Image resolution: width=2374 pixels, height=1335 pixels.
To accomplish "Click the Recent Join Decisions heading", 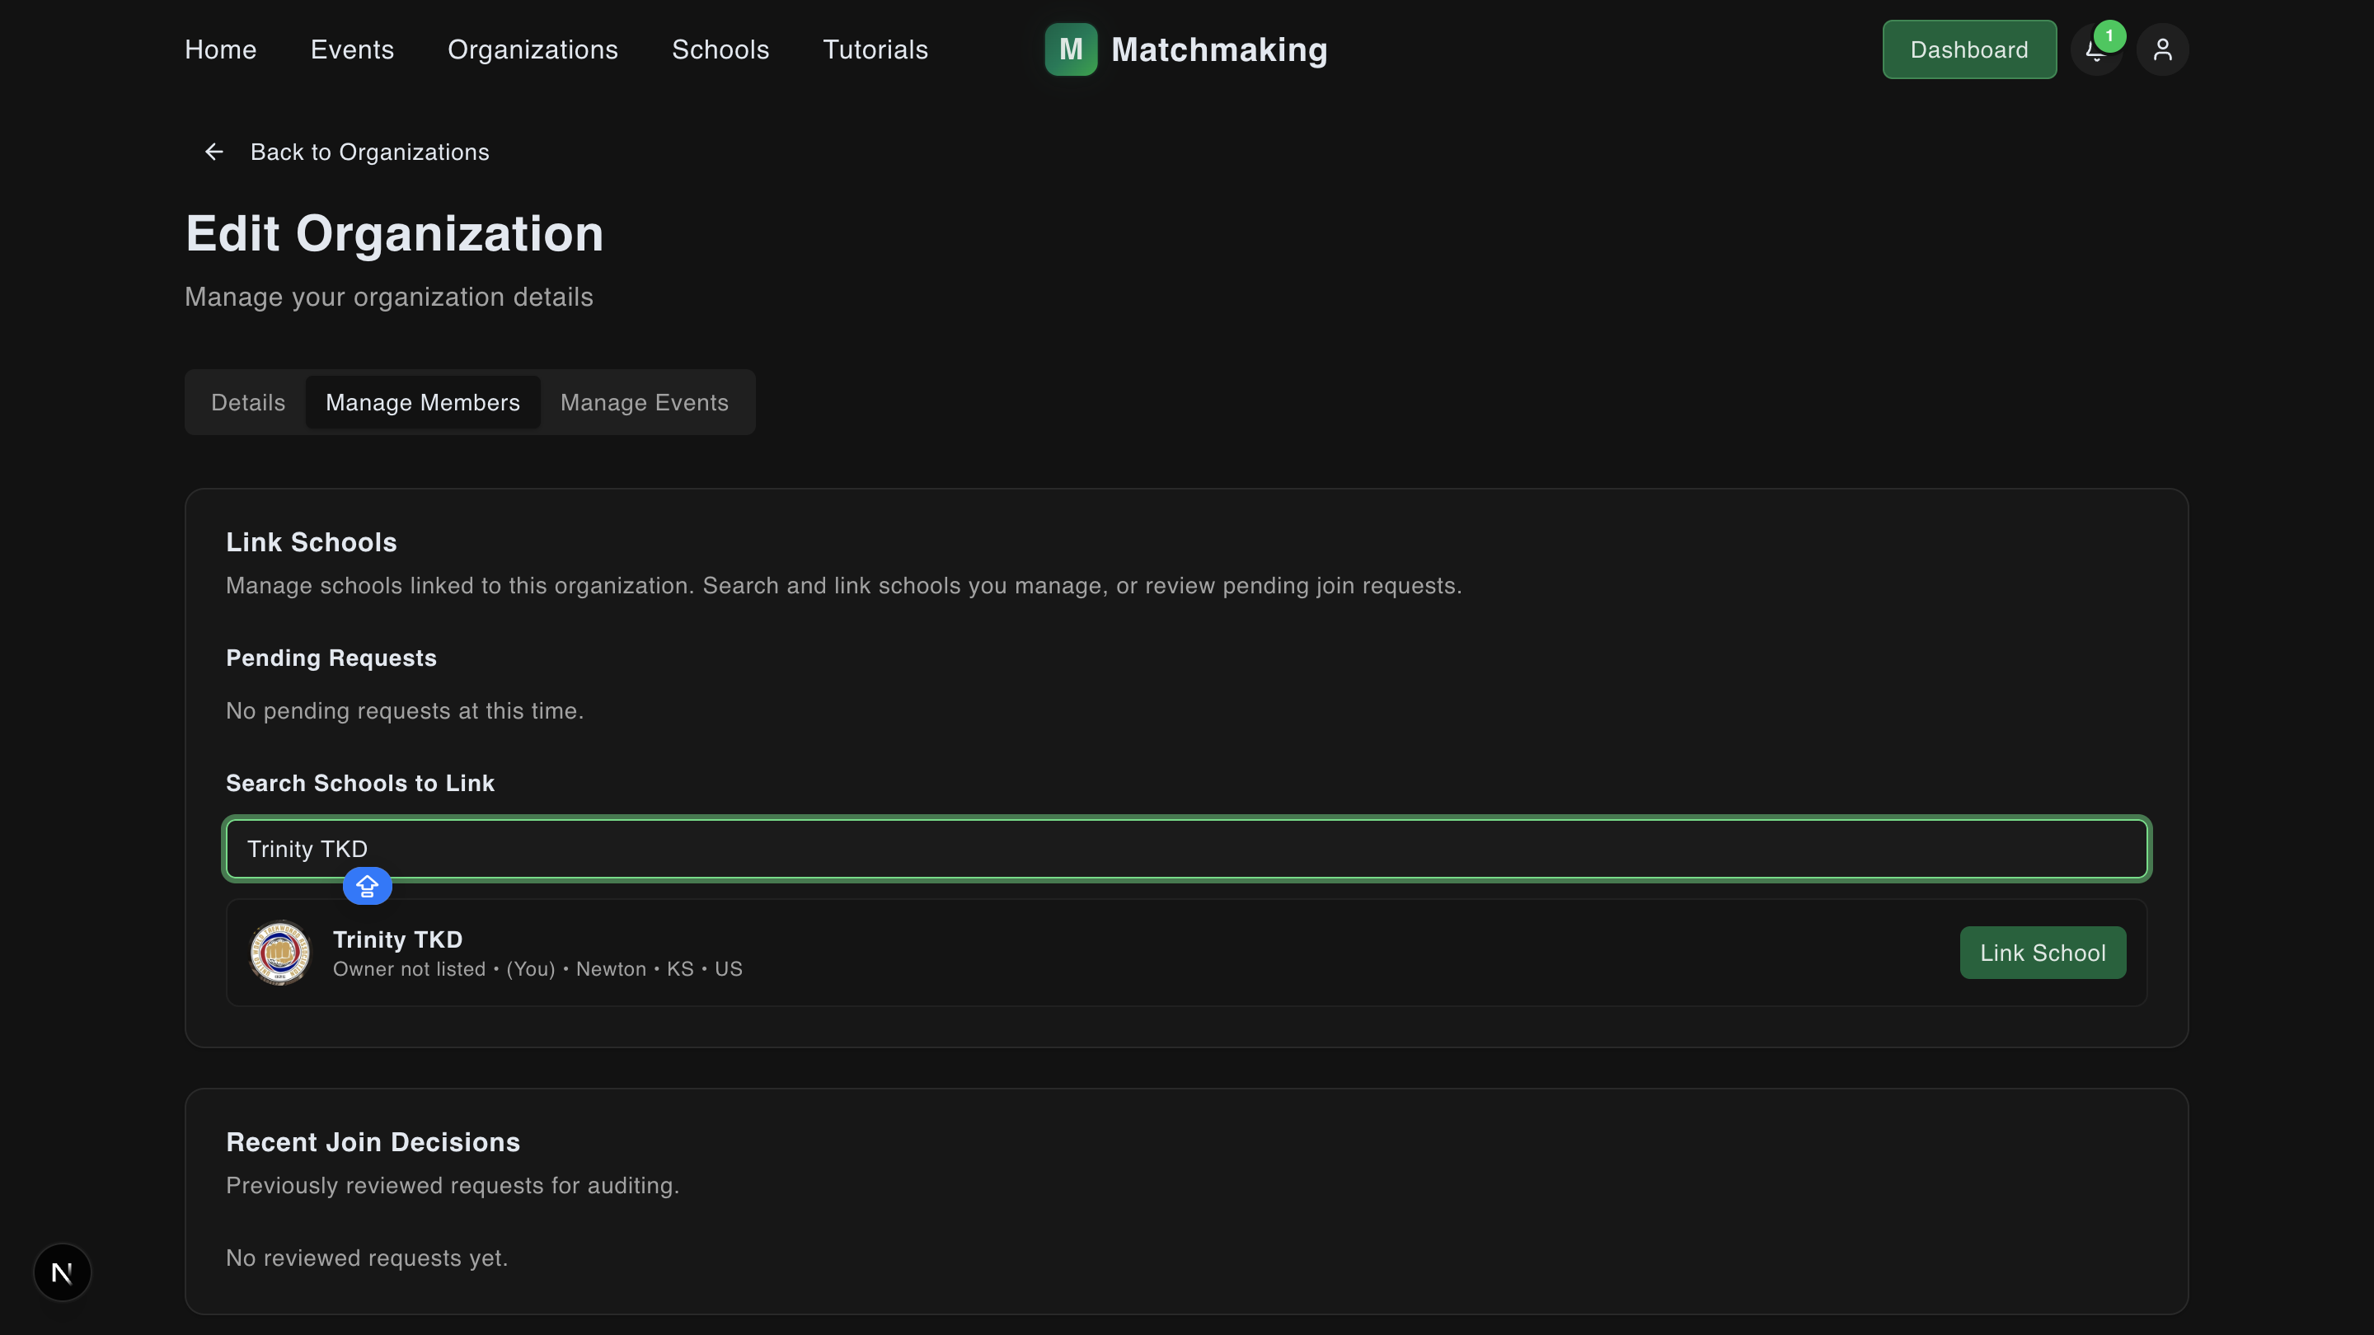I will (x=373, y=1142).
